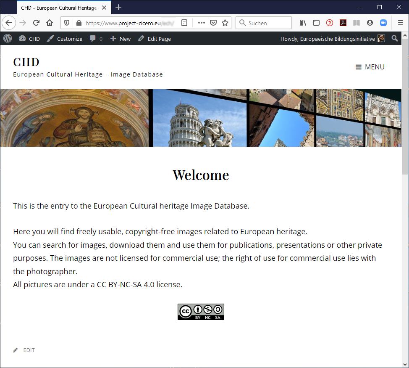Click the CHD site title
This screenshot has width=409, height=368.
(x=26, y=62)
